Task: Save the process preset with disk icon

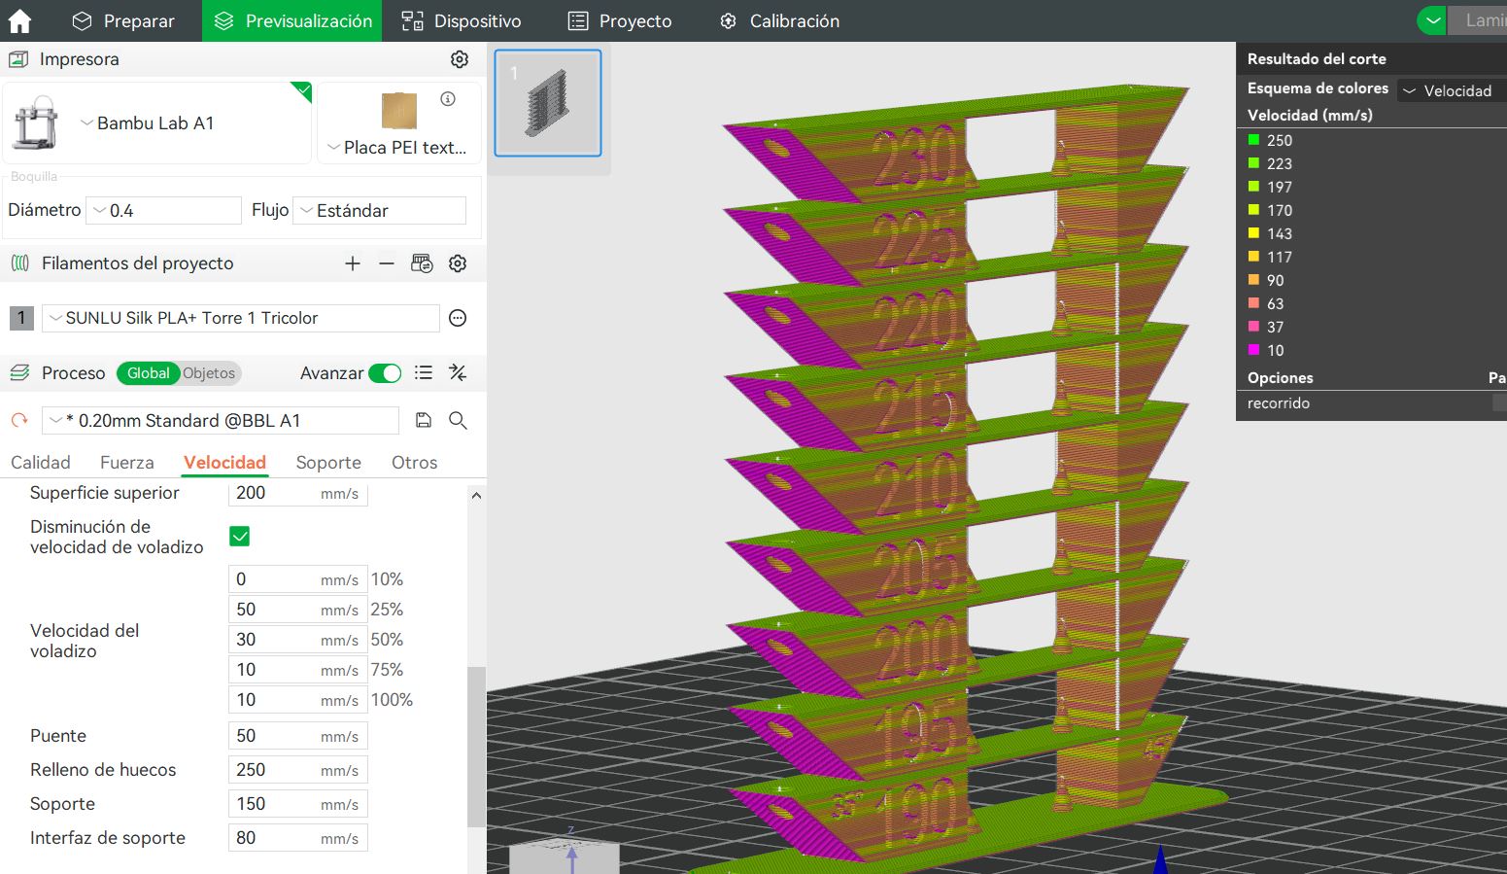Action: (423, 420)
